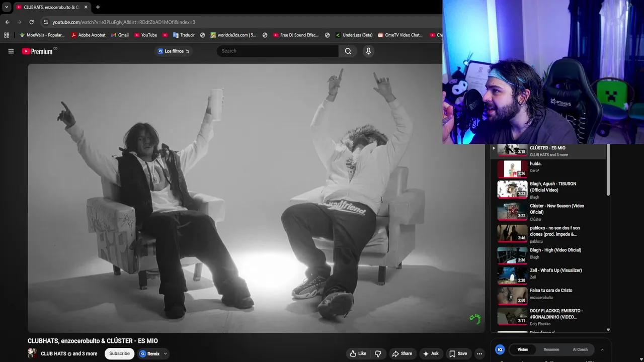Play Blagh - High (Video Oficial) item

click(x=548, y=255)
